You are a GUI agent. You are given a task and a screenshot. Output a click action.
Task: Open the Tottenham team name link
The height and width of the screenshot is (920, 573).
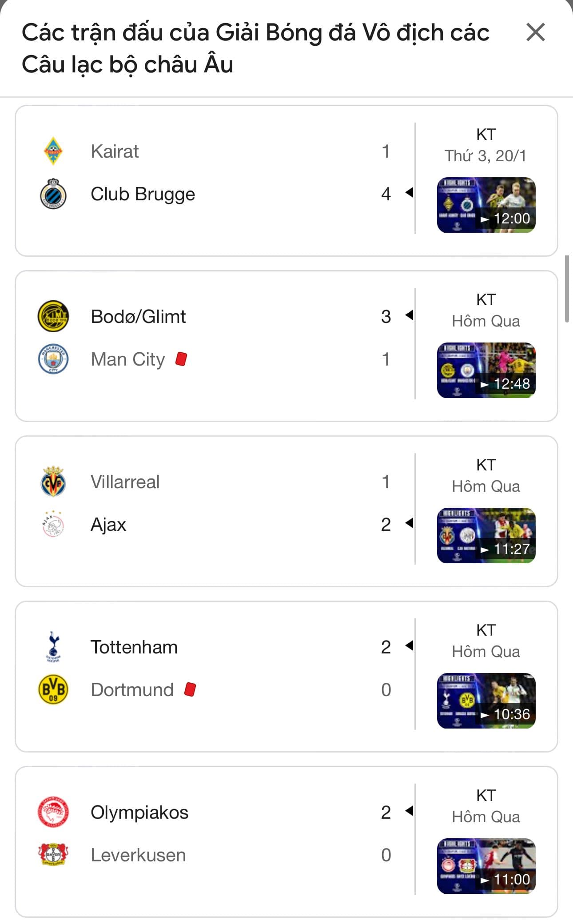(x=134, y=647)
